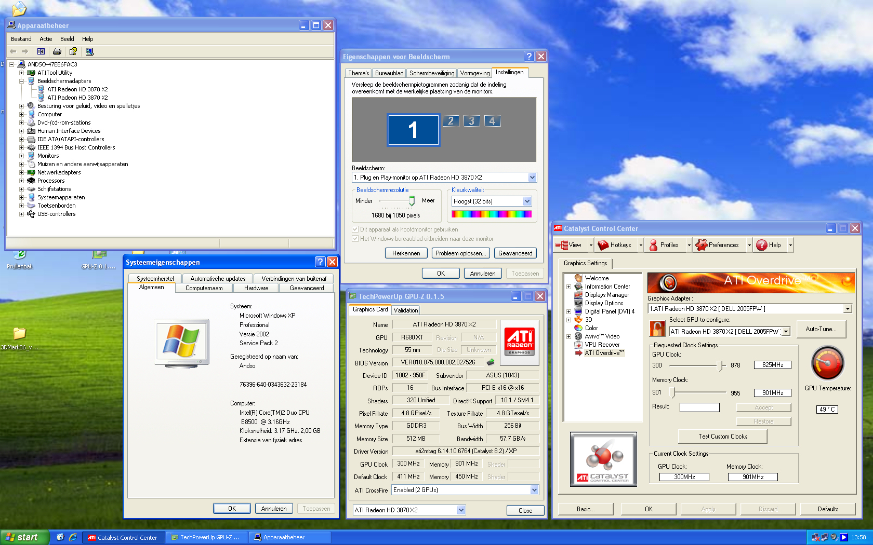This screenshot has height=545, width=873.
Task: Click the Close button in GPU-Z
Action: (525, 511)
